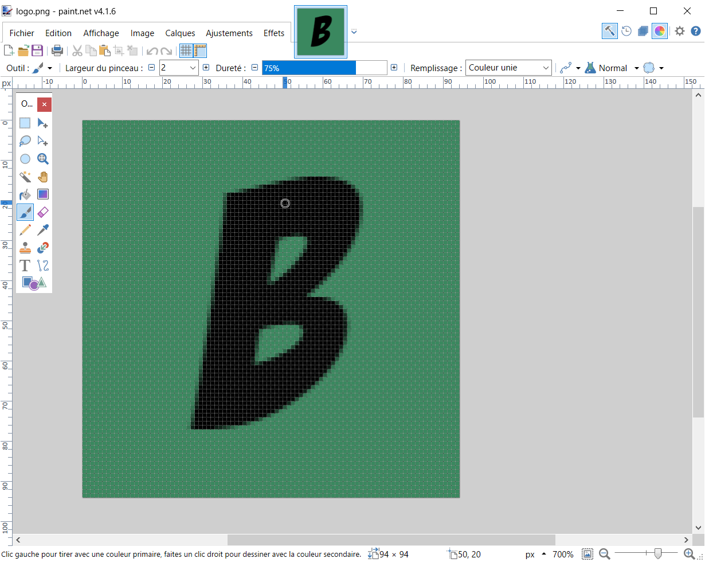705x562 pixels.
Task: Select the Rectangle Select tool
Action: point(25,123)
